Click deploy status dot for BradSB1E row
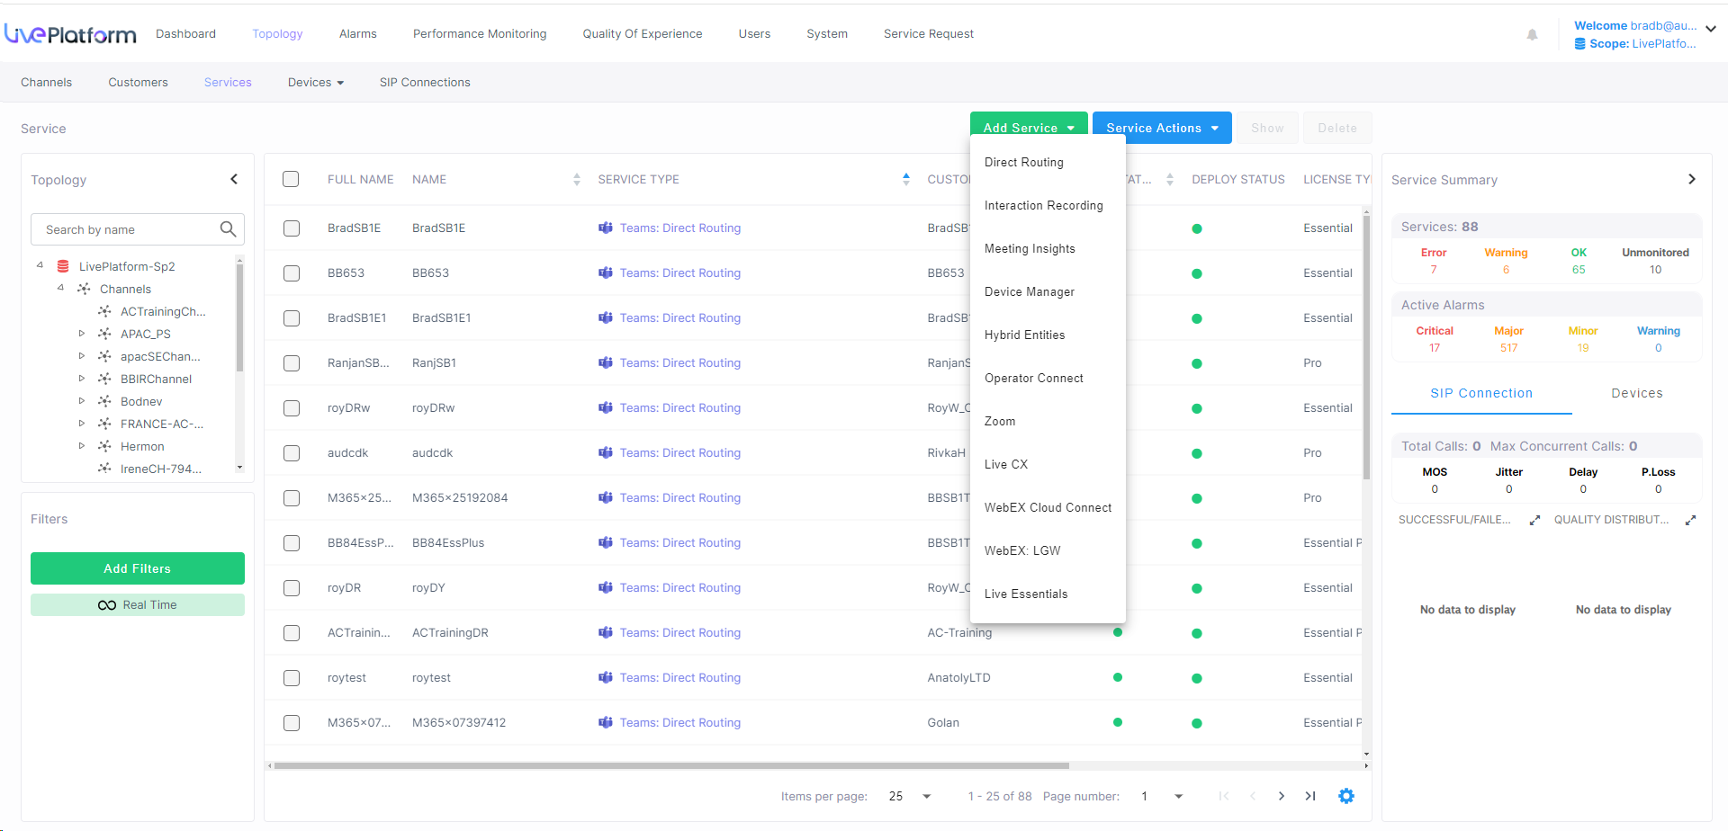Viewport: 1728px width, 831px height. (1197, 228)
